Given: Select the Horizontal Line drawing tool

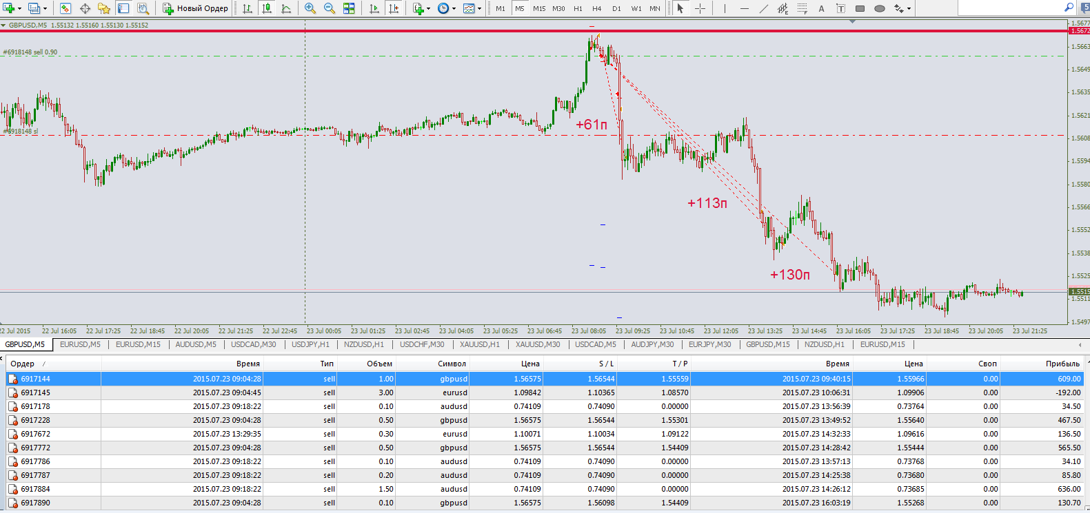Looking at the screenshot, I should coord(744,8).
